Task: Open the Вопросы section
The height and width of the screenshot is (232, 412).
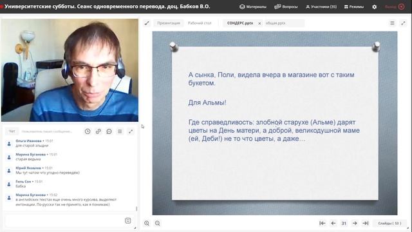Action: click(286, 7)
